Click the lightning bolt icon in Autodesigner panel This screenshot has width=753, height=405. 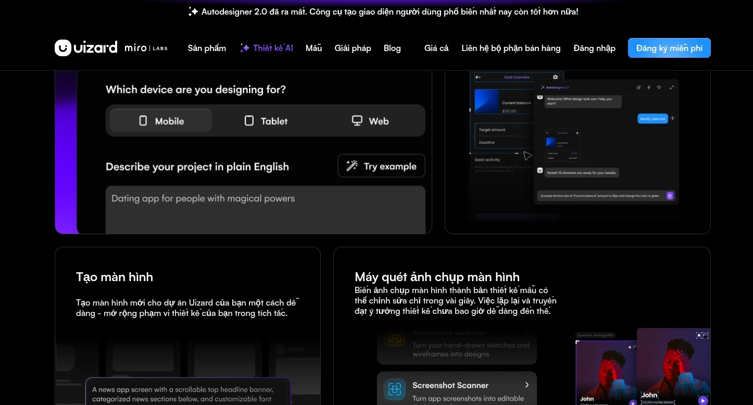(649, 87)
